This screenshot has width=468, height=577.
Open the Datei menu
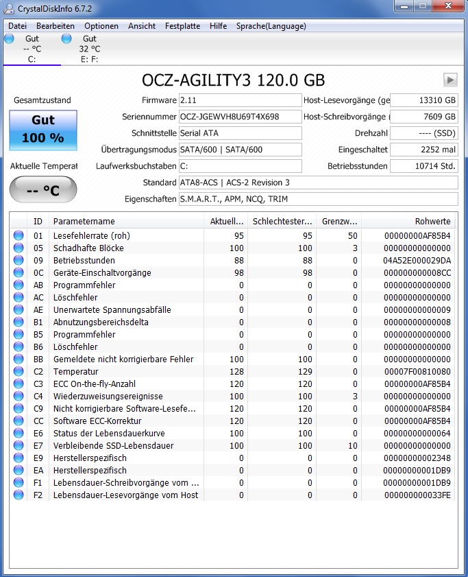click(17, 26)
